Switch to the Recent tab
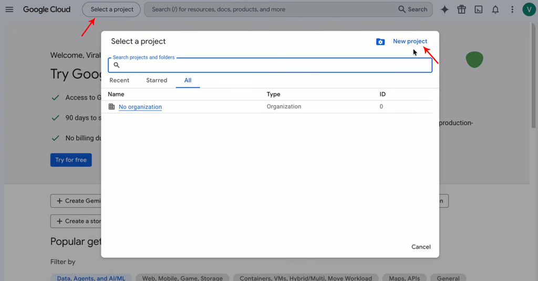This screenshot has width=538, height=281. 119,80
